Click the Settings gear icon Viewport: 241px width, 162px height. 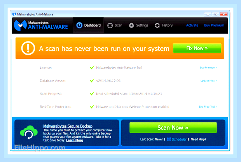(131, 26)
